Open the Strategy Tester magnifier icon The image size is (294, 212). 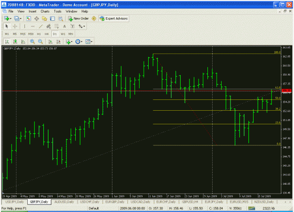point(60,18)
